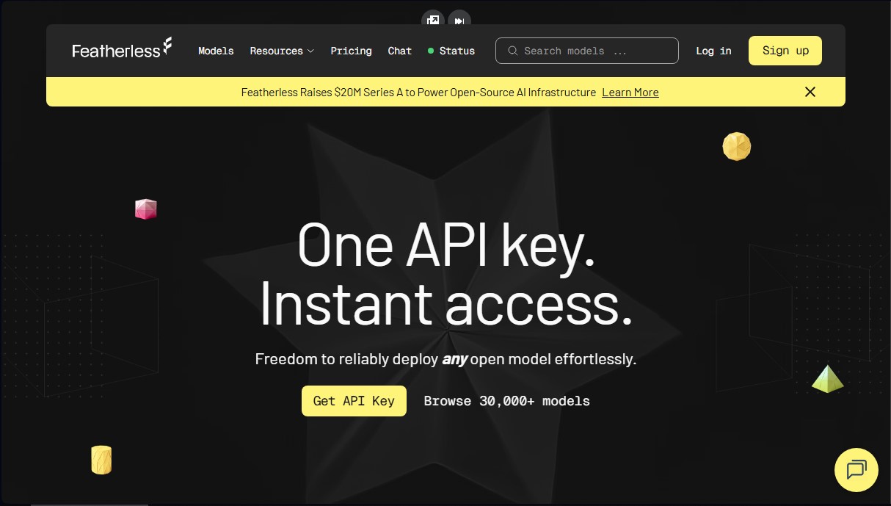The width and height of the screenshot is (891, 506).
Task: Click the Get API Key button
Action: [354, 401]
